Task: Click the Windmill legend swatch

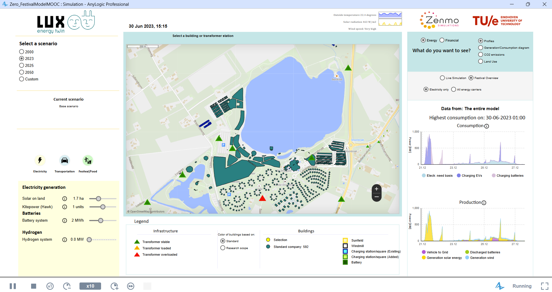Action: [345, 246]
